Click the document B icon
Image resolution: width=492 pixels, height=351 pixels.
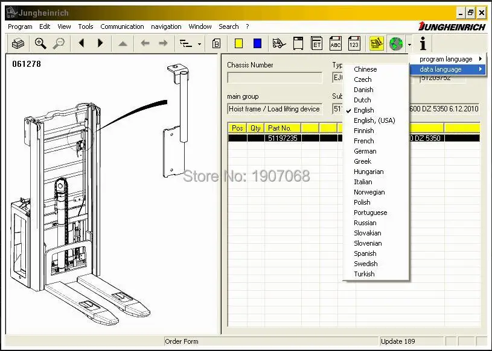tap(216, 43)
